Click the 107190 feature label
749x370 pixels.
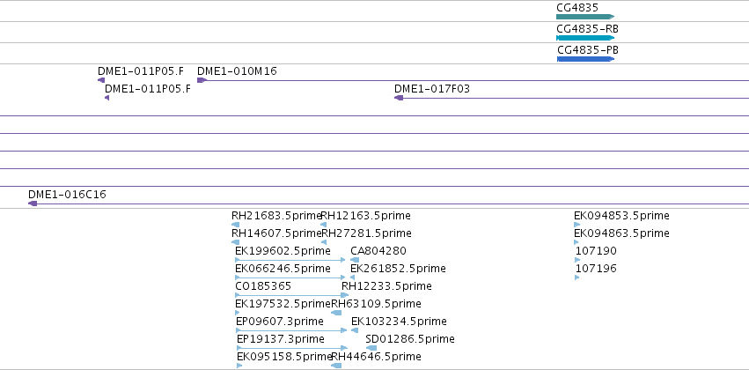pyautogui.click(x=596, y=251)
